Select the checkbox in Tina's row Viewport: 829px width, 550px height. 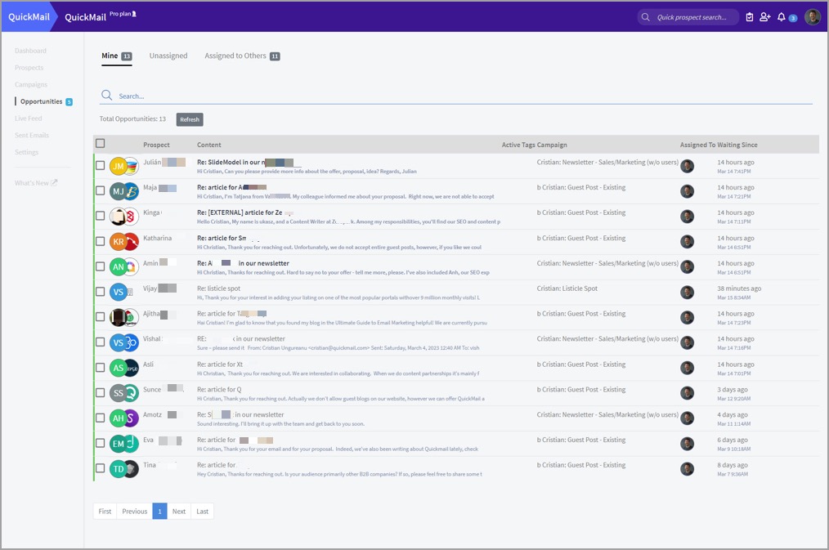pos(101,468)
